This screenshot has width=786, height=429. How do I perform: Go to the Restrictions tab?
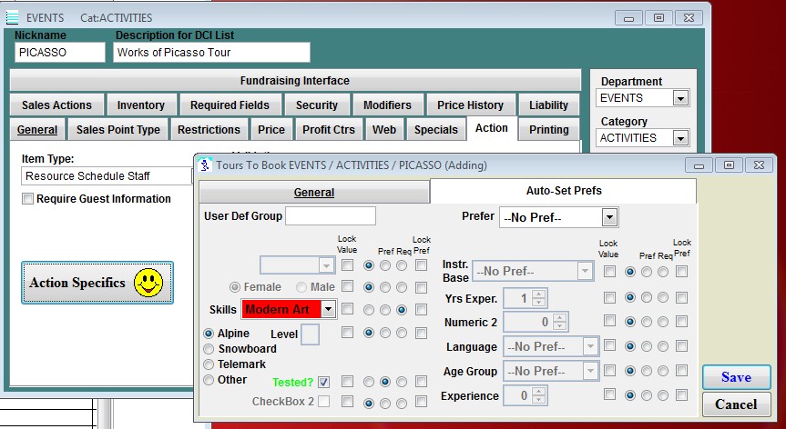[209, 130]
